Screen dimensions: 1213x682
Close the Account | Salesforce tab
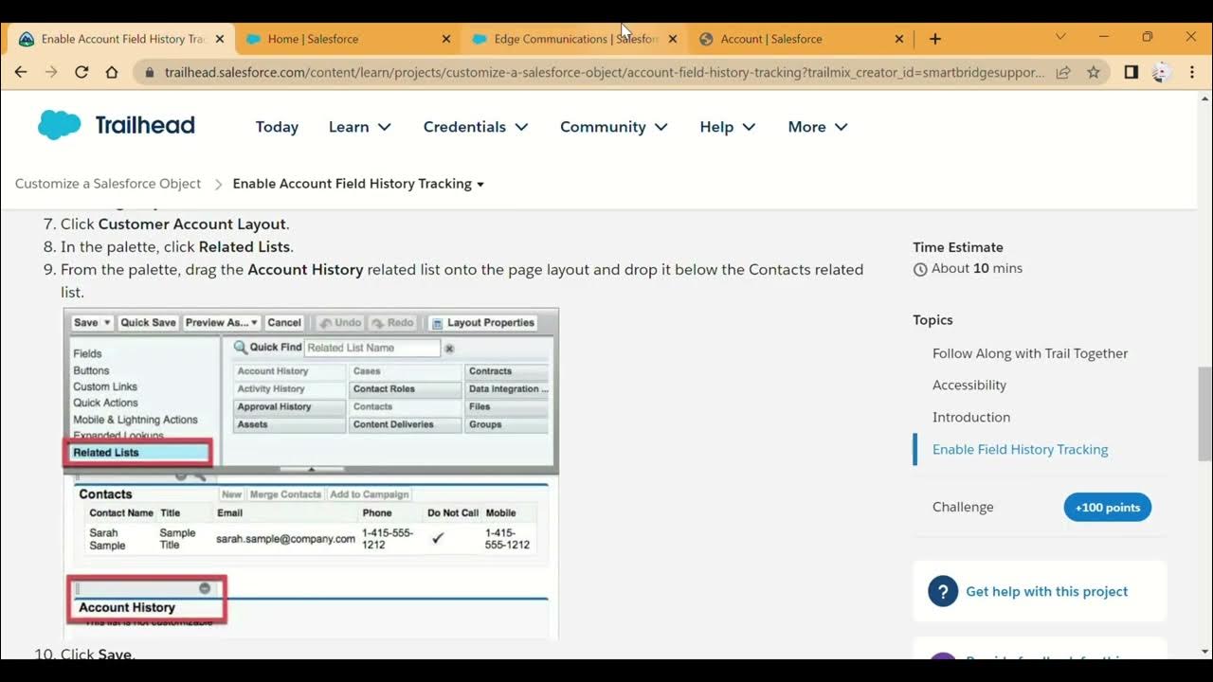[899, 39]
